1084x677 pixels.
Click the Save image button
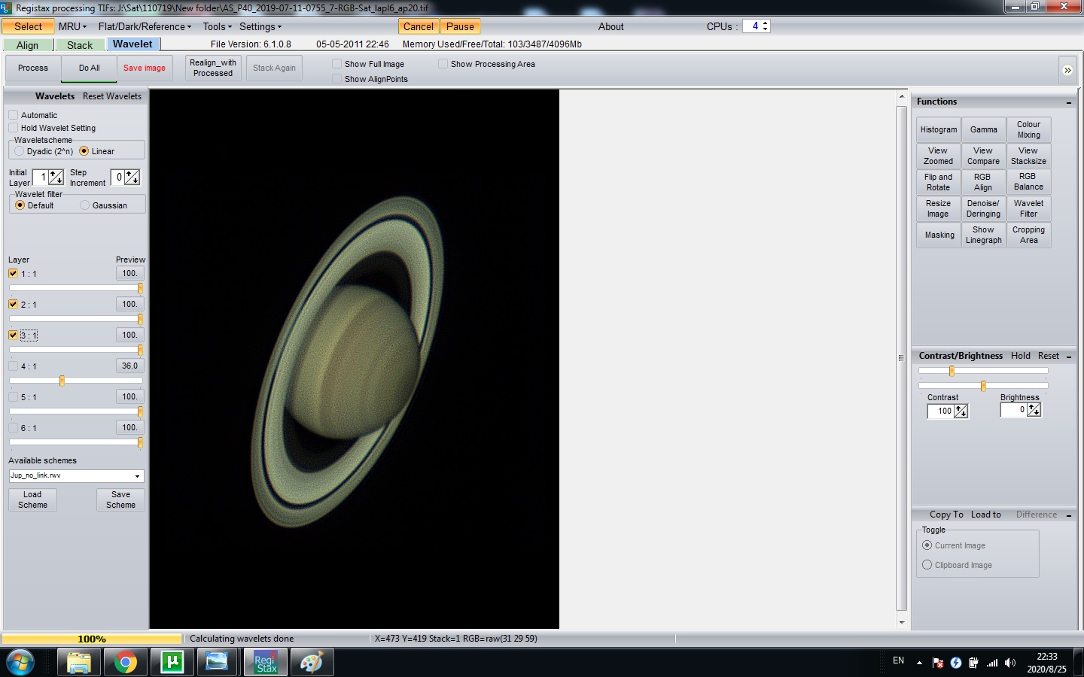pyautogui.click(x=145, y=68)
